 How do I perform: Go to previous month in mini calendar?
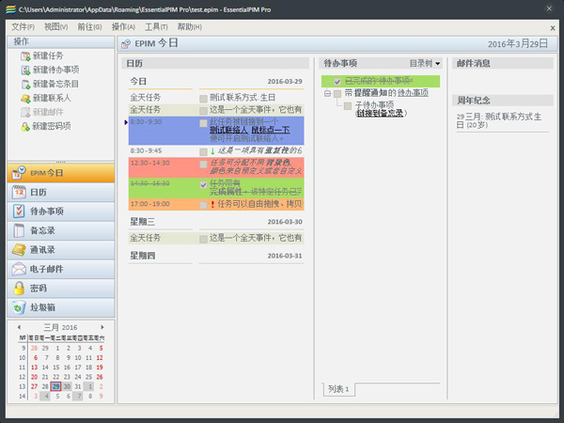coord(19,327)
